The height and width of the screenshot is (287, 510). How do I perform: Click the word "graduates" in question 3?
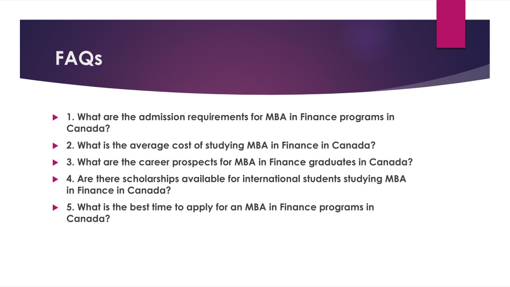tap(332, 162)
